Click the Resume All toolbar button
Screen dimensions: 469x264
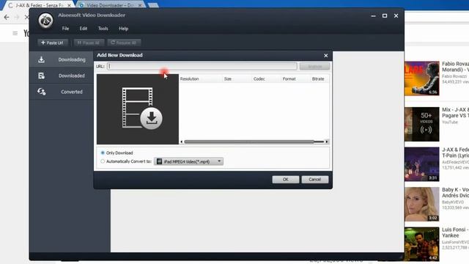click(x=124, y=43)
